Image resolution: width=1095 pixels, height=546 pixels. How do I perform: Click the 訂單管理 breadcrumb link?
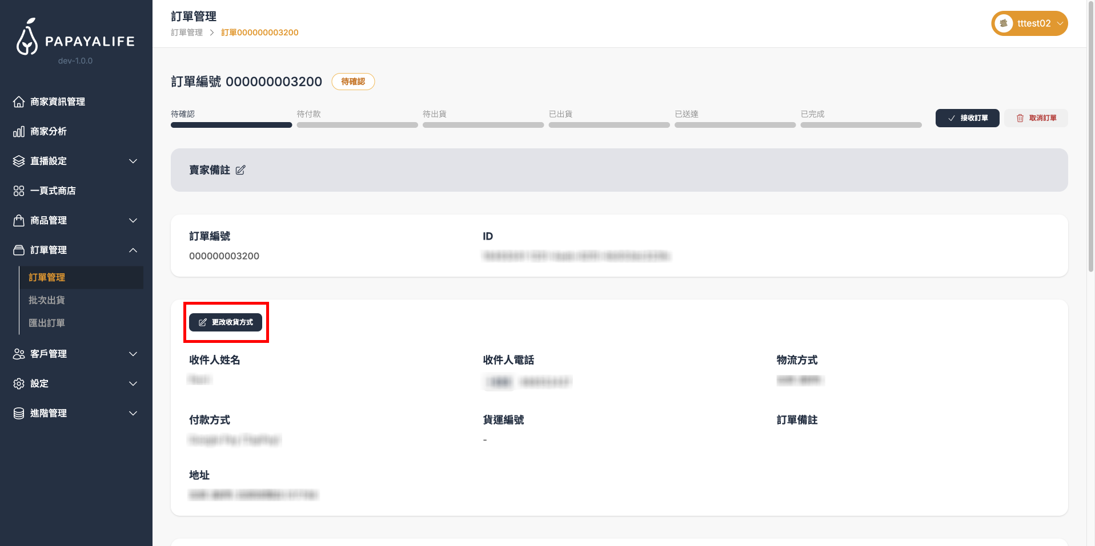point(187,33)
